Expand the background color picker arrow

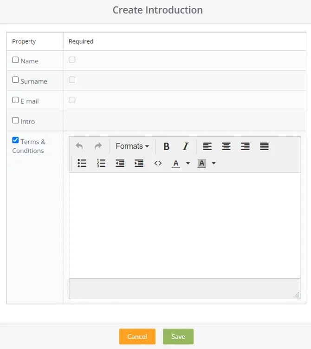pos(214,163)
